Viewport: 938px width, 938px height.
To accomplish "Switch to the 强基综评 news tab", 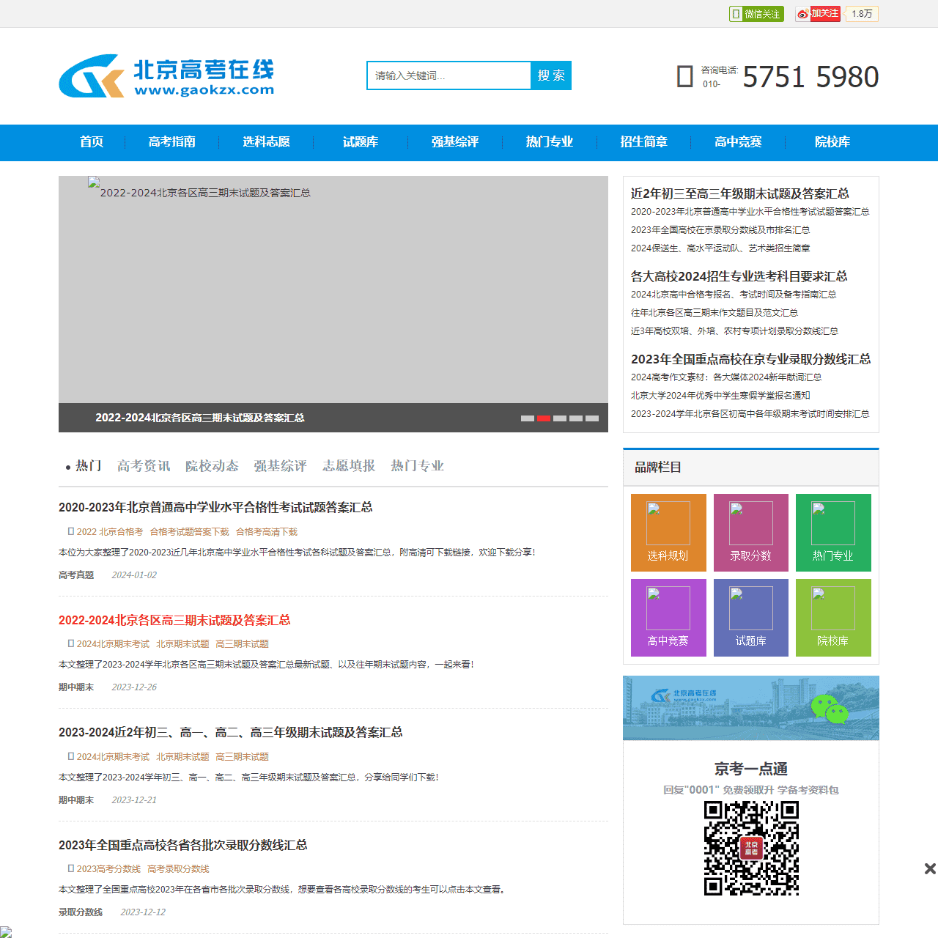I will pyautogui.click(x=281, y=466).
